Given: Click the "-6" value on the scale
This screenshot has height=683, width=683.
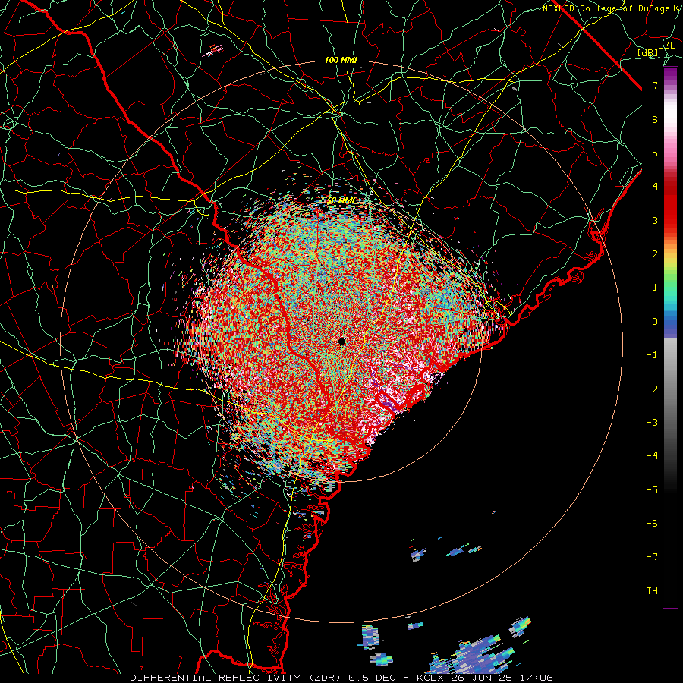Looking at the screenshot, I should 652,524.
